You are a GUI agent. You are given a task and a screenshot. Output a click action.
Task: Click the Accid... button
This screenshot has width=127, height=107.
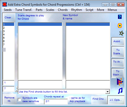click(x=118, y=41)
